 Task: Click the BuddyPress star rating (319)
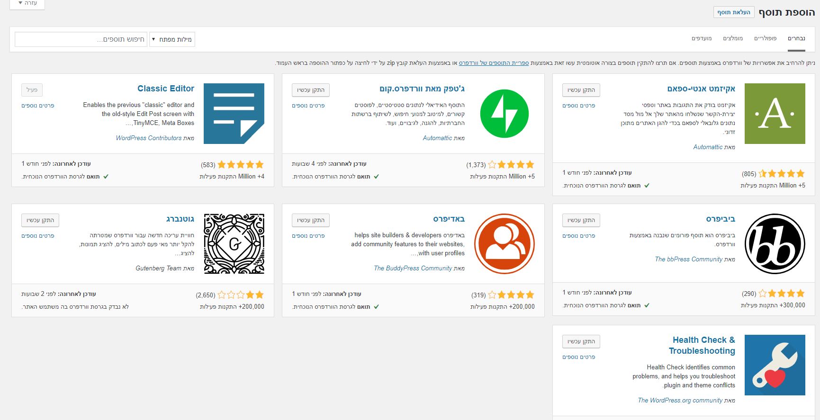click(x=511, y=295)
